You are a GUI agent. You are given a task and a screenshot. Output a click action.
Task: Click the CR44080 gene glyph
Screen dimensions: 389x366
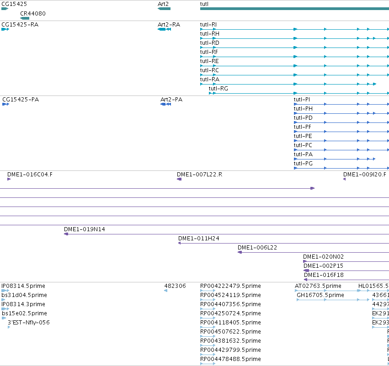pos(25,18)
